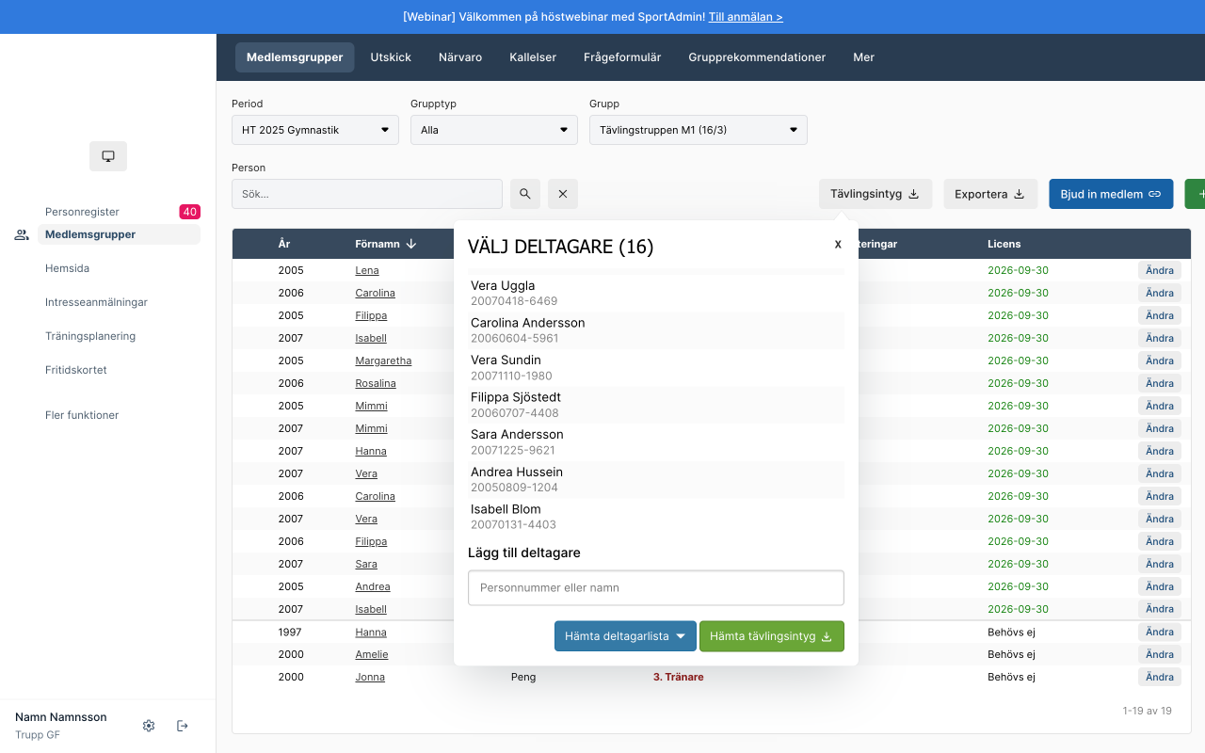Viewport: 1205px width, 753px height.
Task: Click the Personnummer eller namn field
Action: pos(656,587)
